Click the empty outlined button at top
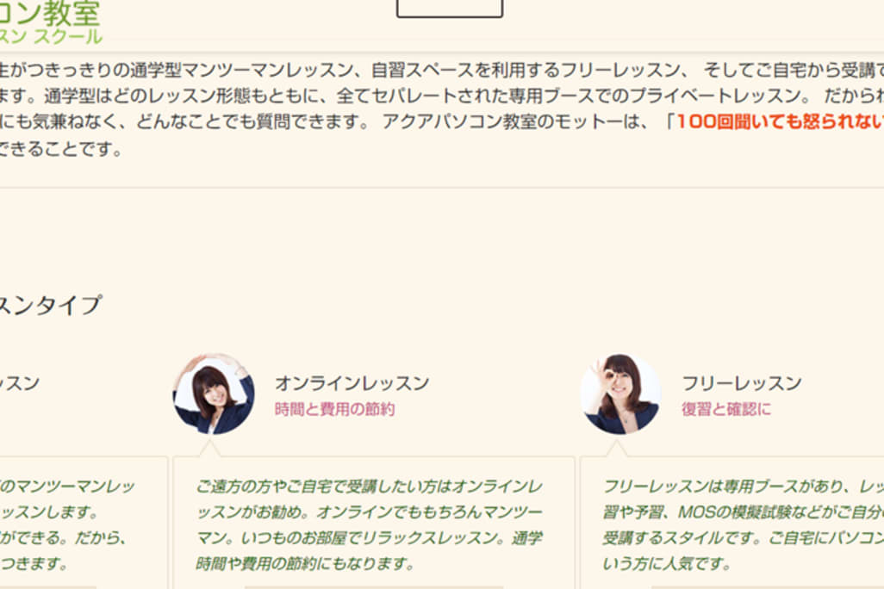 click(450, 8)
